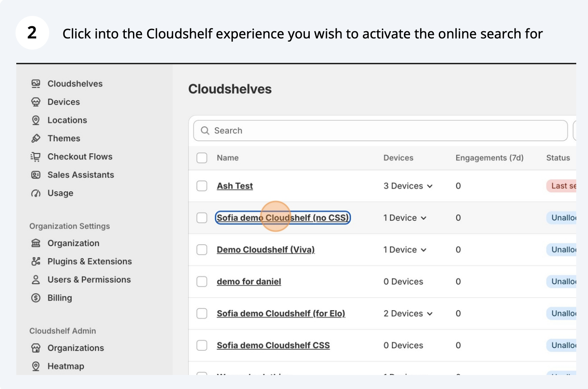Click the Devices sidebar icon
This screenshot has height=389, width=588.
(x=36, y=102)
